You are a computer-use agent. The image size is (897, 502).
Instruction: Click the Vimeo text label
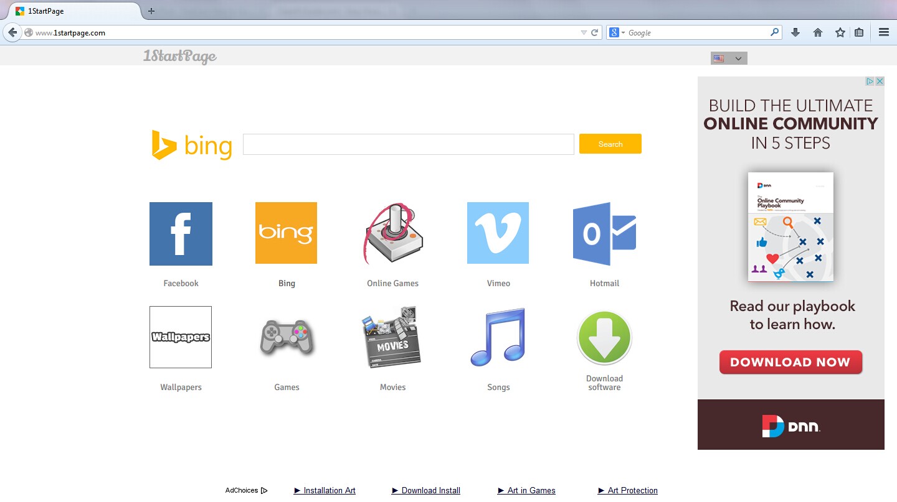point(498,283)
